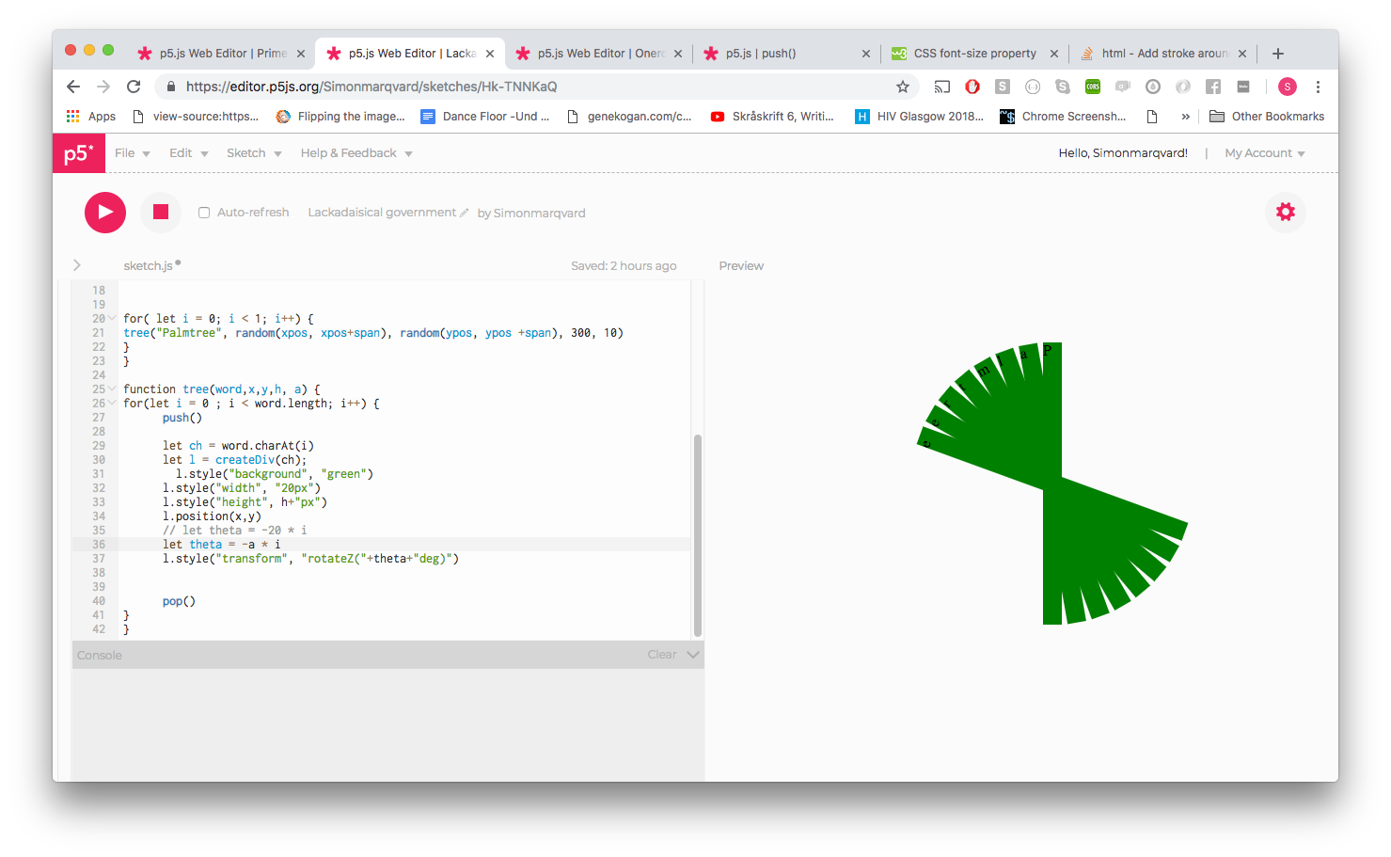Open the genekogan.com bookmark

(x=629, y=117)
